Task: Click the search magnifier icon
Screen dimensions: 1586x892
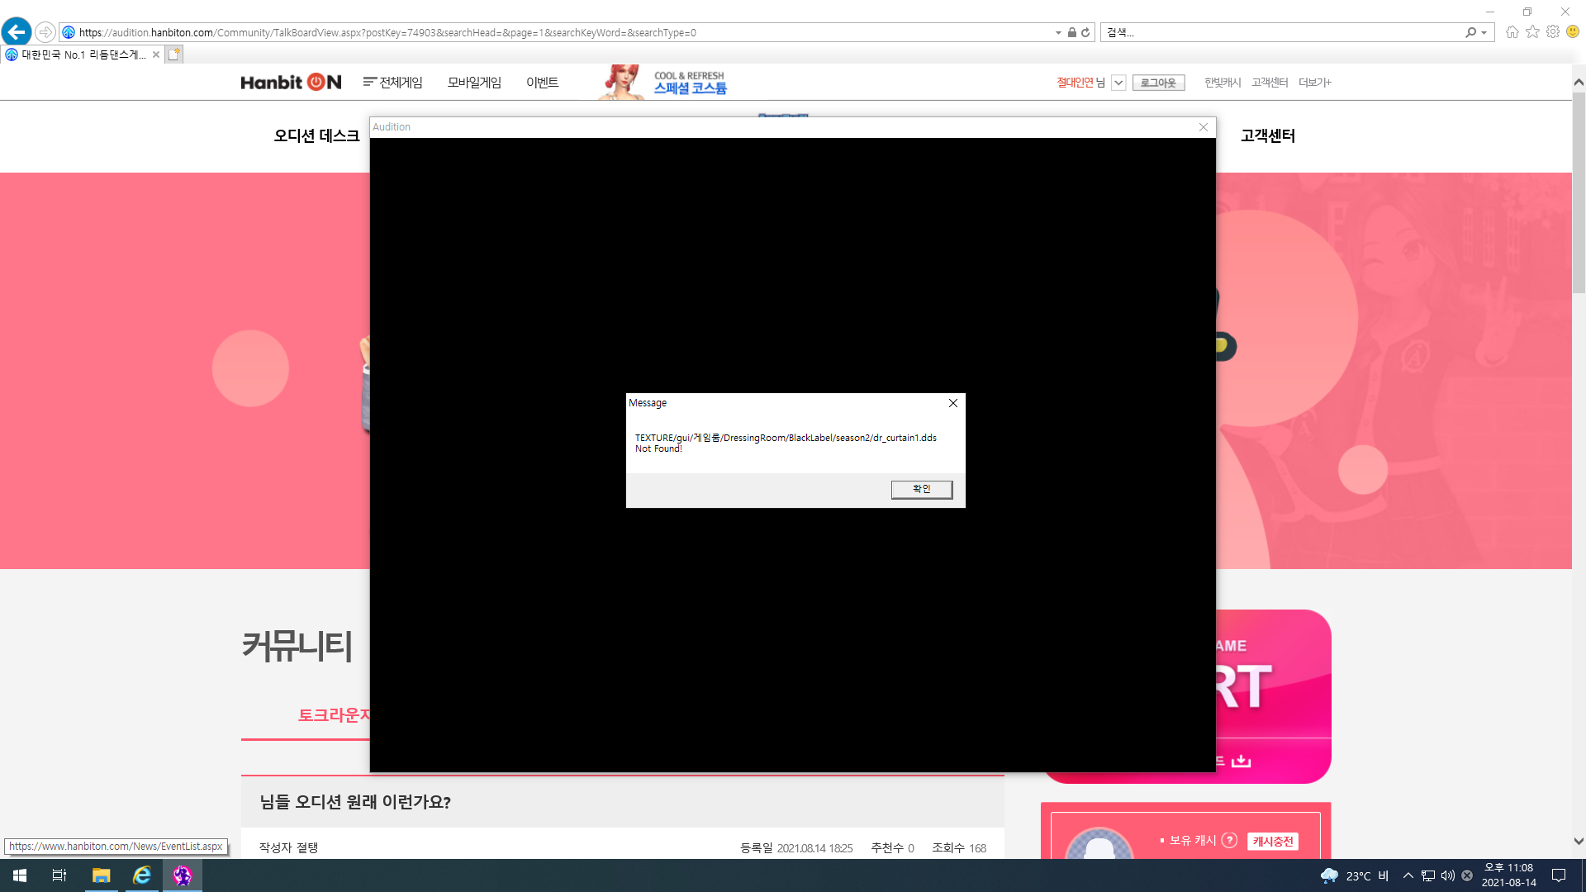Action: coord(1470,32)
